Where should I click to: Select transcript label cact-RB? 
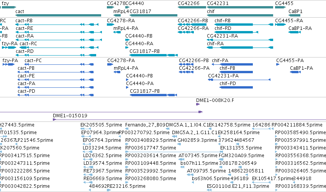coord(24,21)
